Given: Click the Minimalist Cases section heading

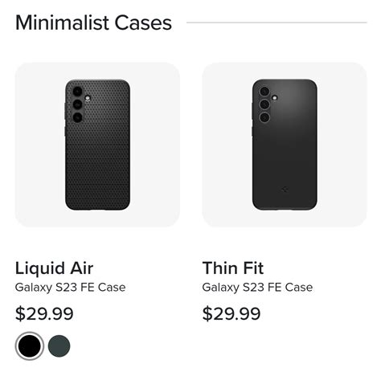Looking at the screenshot, I should click(93, 22).
